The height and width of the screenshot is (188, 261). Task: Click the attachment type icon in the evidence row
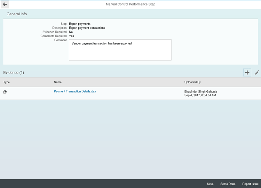[x=5, y=92]
